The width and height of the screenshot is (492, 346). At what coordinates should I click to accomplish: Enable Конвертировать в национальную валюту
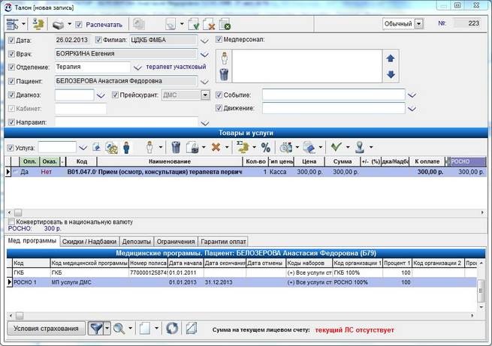click(x=11, y=222)
